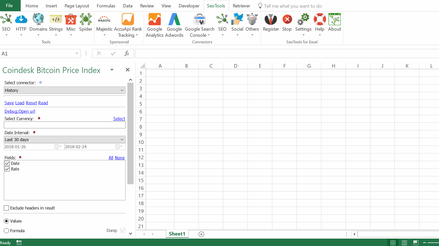Image resolution: width=439 pixels, height=246 pixels.
Task: Open the Misc toolbox icon
Action: (x=71, y=19)
